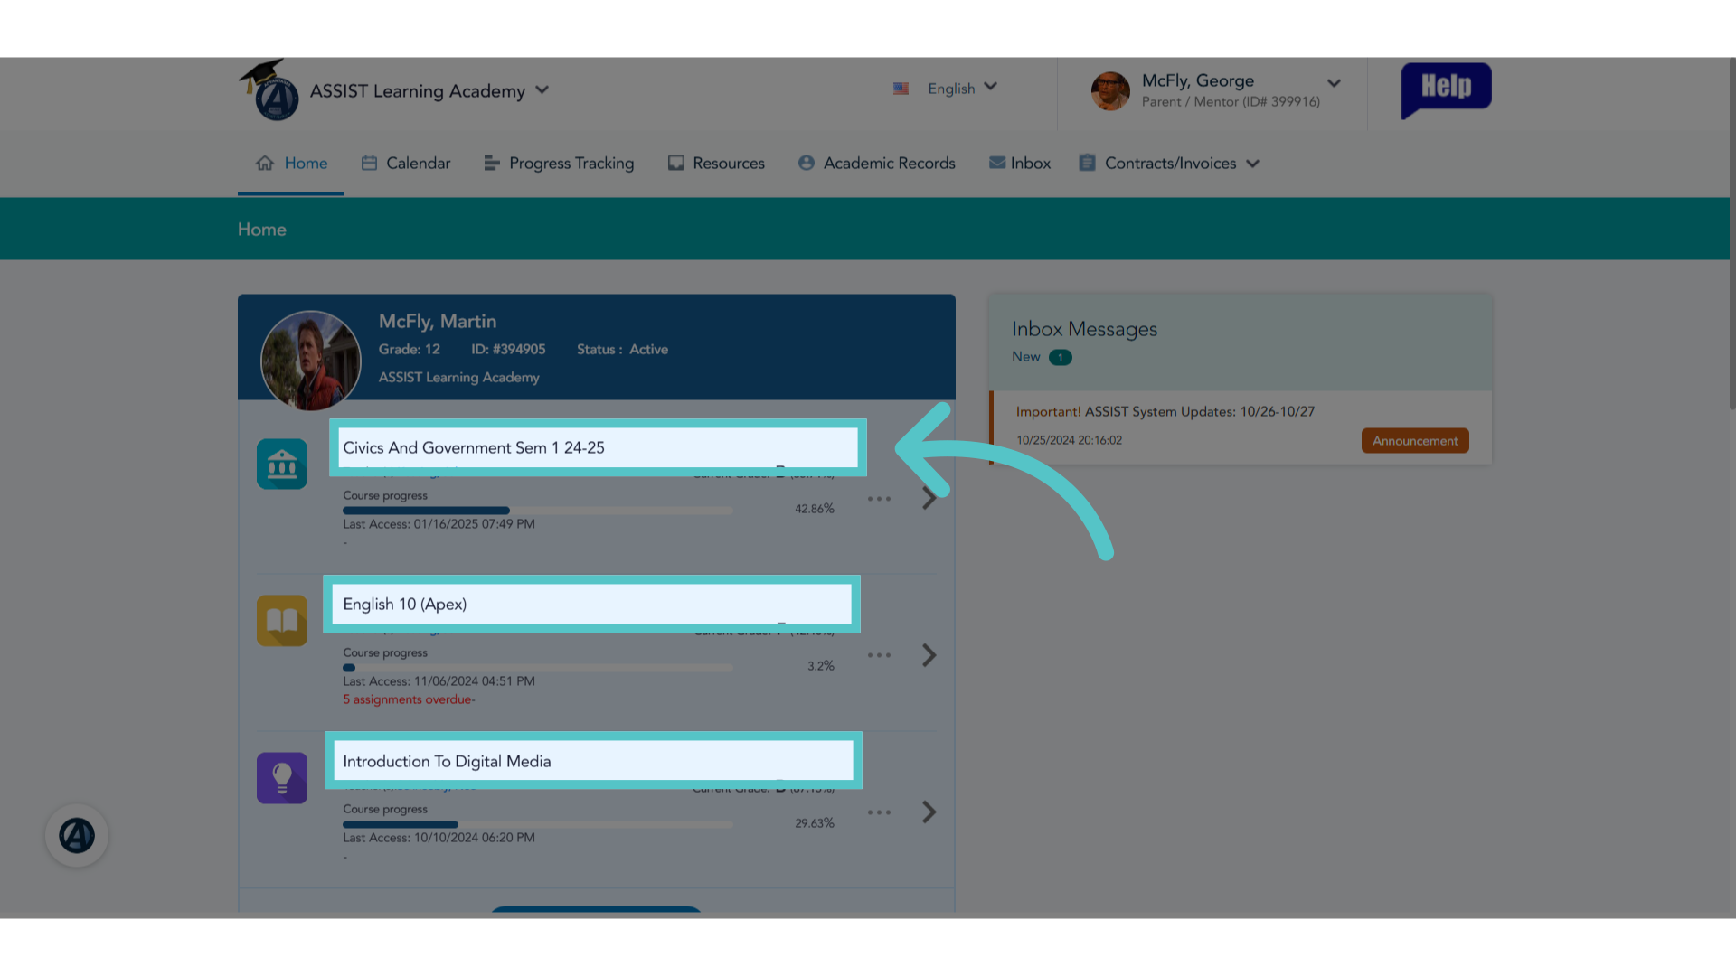Open the Civics course three-dot menu
Screen dimensions: 1736x976
coord(879,498)
